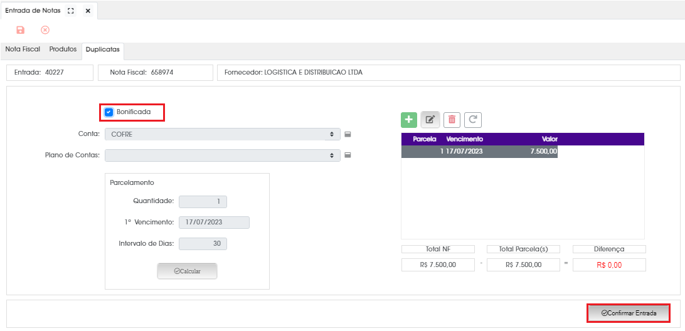
Task: Delete parcela using the trash icon
Action: (x=452, y=120)
